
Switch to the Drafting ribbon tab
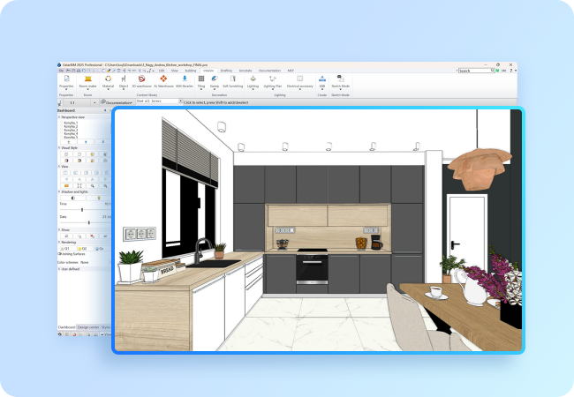pyautogui.click(x=226, y=70)
